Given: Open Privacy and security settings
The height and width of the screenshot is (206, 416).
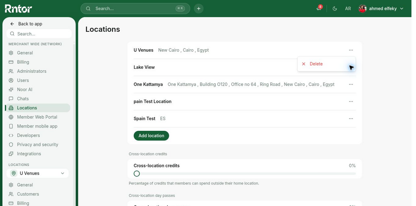Looking at the screenshot, I should (x=38, y=144).
